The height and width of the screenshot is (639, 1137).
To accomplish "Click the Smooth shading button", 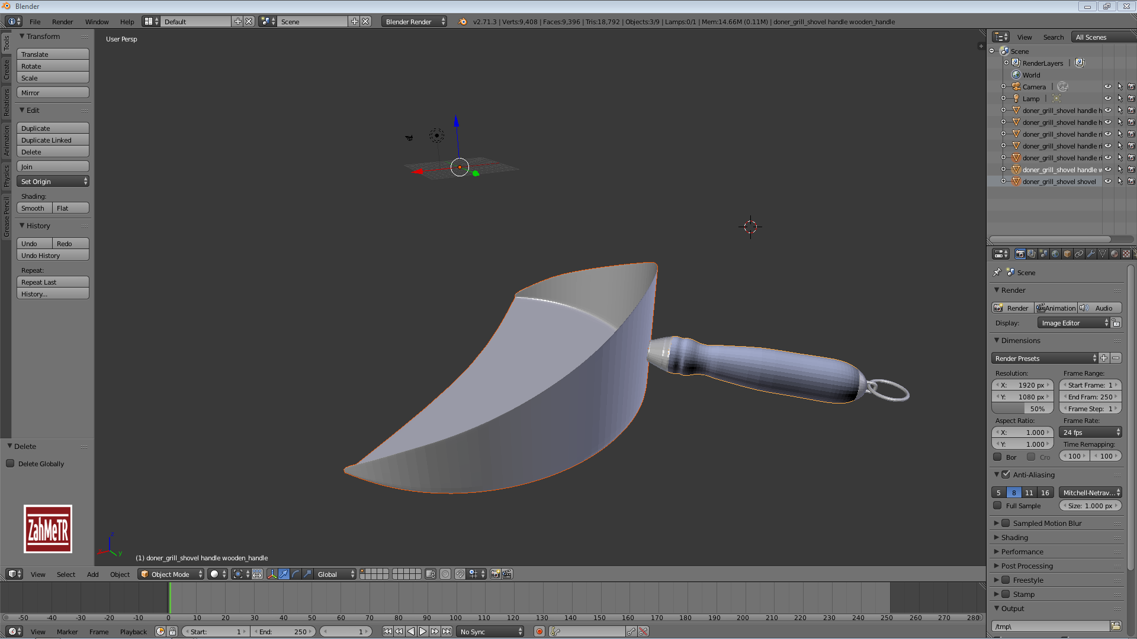I will [x=33, y=208].
